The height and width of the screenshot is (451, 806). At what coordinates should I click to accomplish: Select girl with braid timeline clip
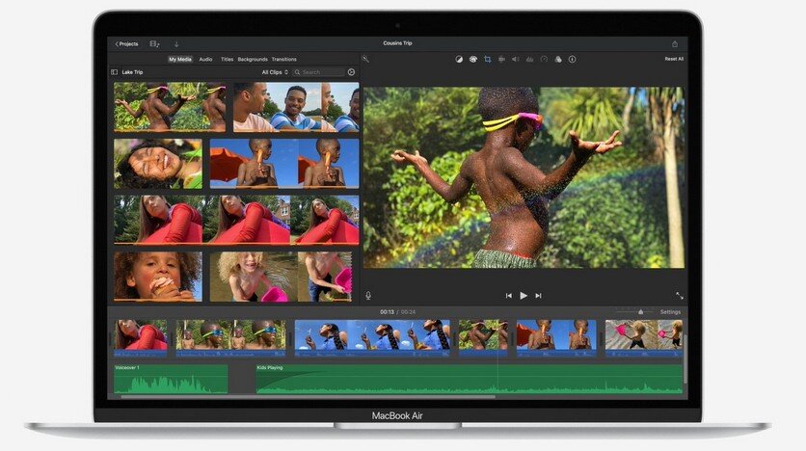click(x=372, y=338)
